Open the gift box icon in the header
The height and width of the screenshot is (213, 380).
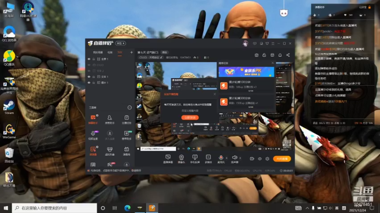pyautogui.click(x=256, y=55)
